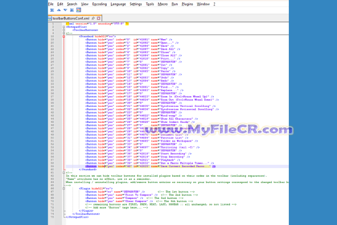The width and height of the screenshot is (337, 225).
Task: Open the Tools menu
Action: point(150,4)
